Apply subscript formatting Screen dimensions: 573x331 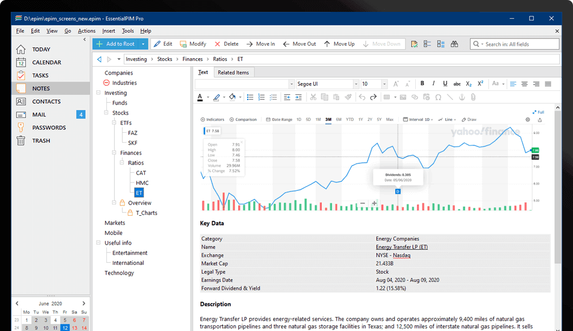468,84
